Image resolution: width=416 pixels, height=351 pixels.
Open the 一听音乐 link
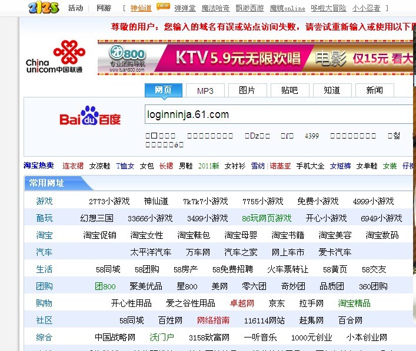(x=260, y=338)
